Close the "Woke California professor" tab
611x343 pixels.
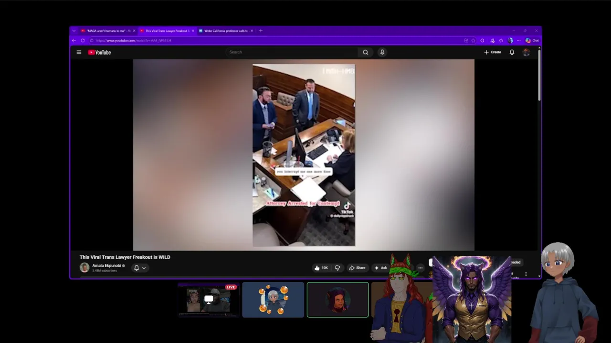coord(252,31)
